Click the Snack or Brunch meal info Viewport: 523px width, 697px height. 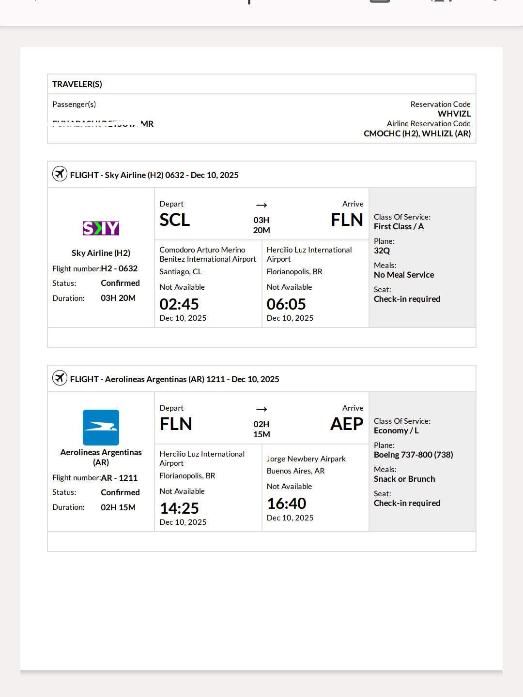click(404, 479)
